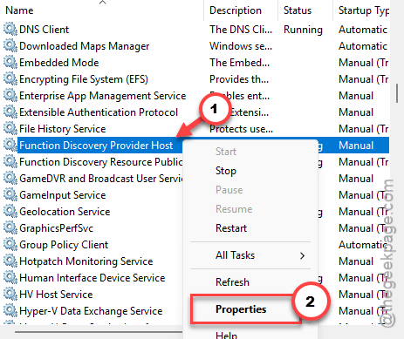Image resolution: width=404 pixels, height=339 pixels.
Task: Select the Hotpatch Monitoring Service name
Action: pyautogui.click(x=86, y=261)
